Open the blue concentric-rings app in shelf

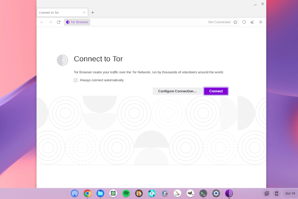(x=75, y=193)
